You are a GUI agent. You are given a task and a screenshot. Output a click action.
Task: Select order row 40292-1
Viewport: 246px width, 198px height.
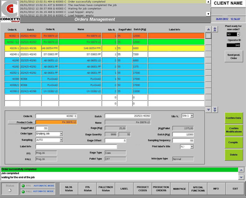[105, 73]
